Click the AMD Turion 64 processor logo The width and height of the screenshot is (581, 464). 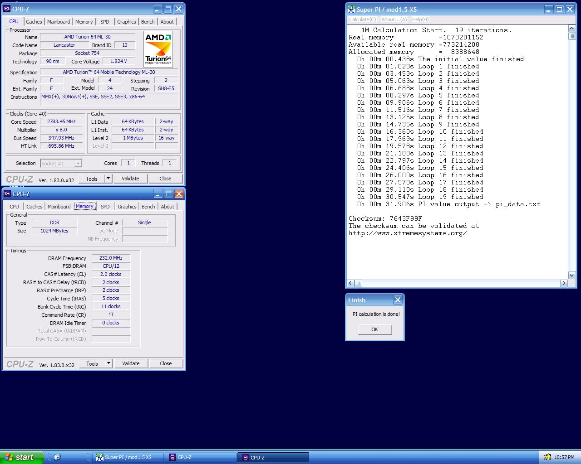point(158,49)
